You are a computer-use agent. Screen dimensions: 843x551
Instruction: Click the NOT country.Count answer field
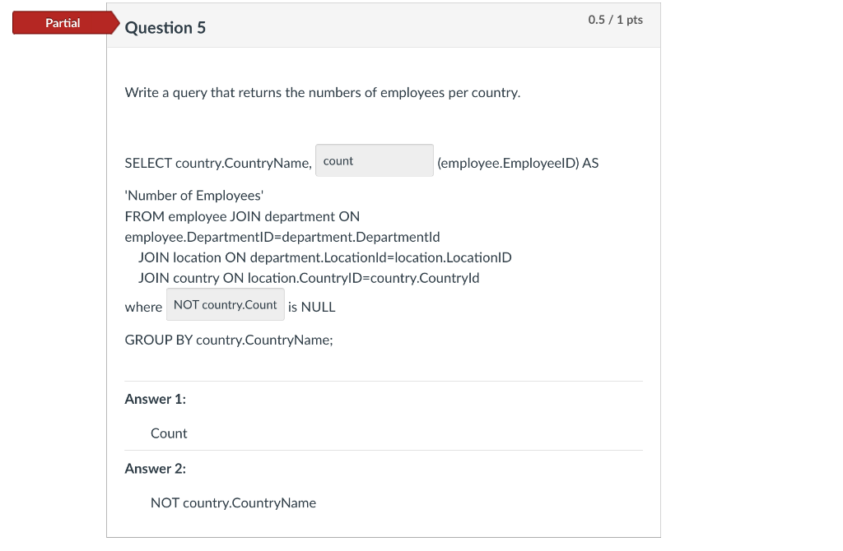pyautogui.click(x=225, y=304)
